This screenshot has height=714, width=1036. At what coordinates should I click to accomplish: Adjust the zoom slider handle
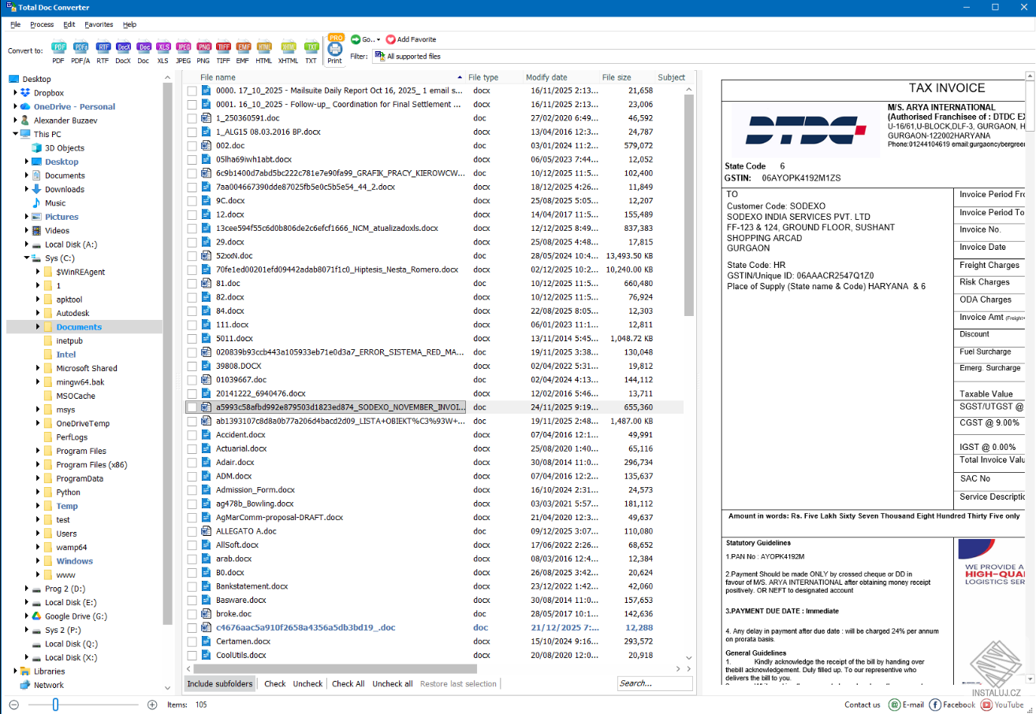[55, 705]
